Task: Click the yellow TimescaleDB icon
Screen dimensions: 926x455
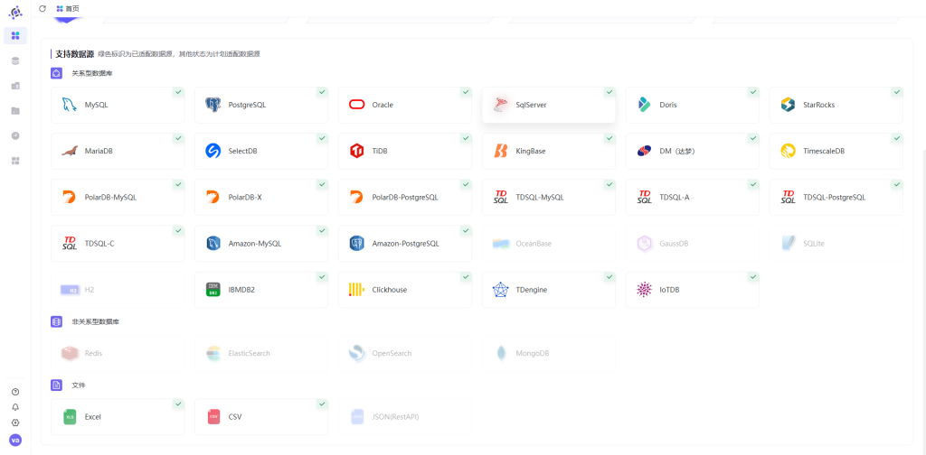Action: click(x=788, y=151)
